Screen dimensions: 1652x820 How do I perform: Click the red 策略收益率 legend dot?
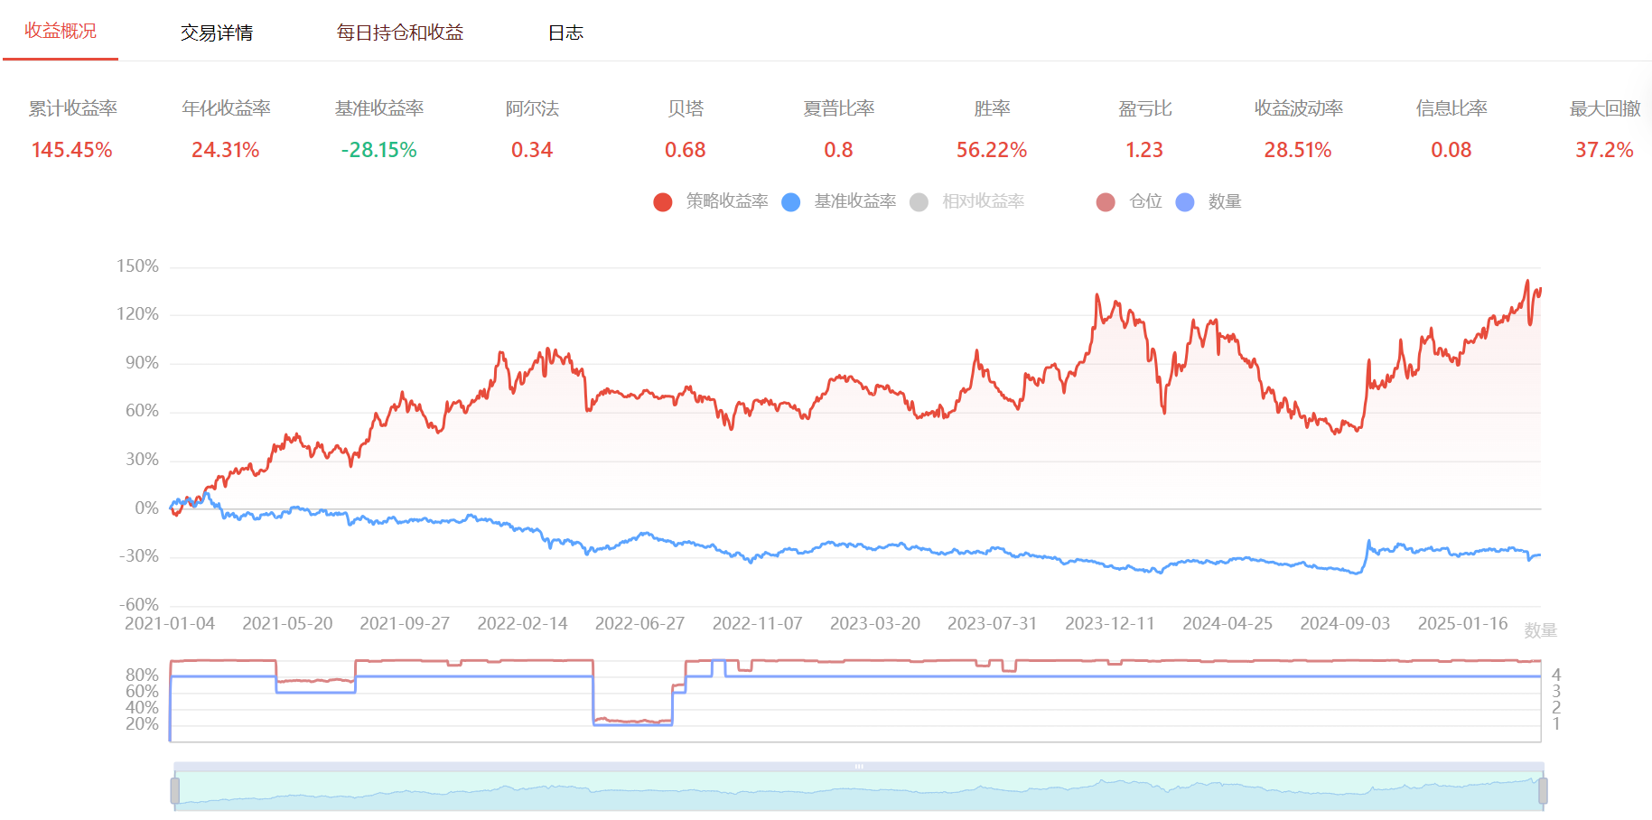[663, 202]
